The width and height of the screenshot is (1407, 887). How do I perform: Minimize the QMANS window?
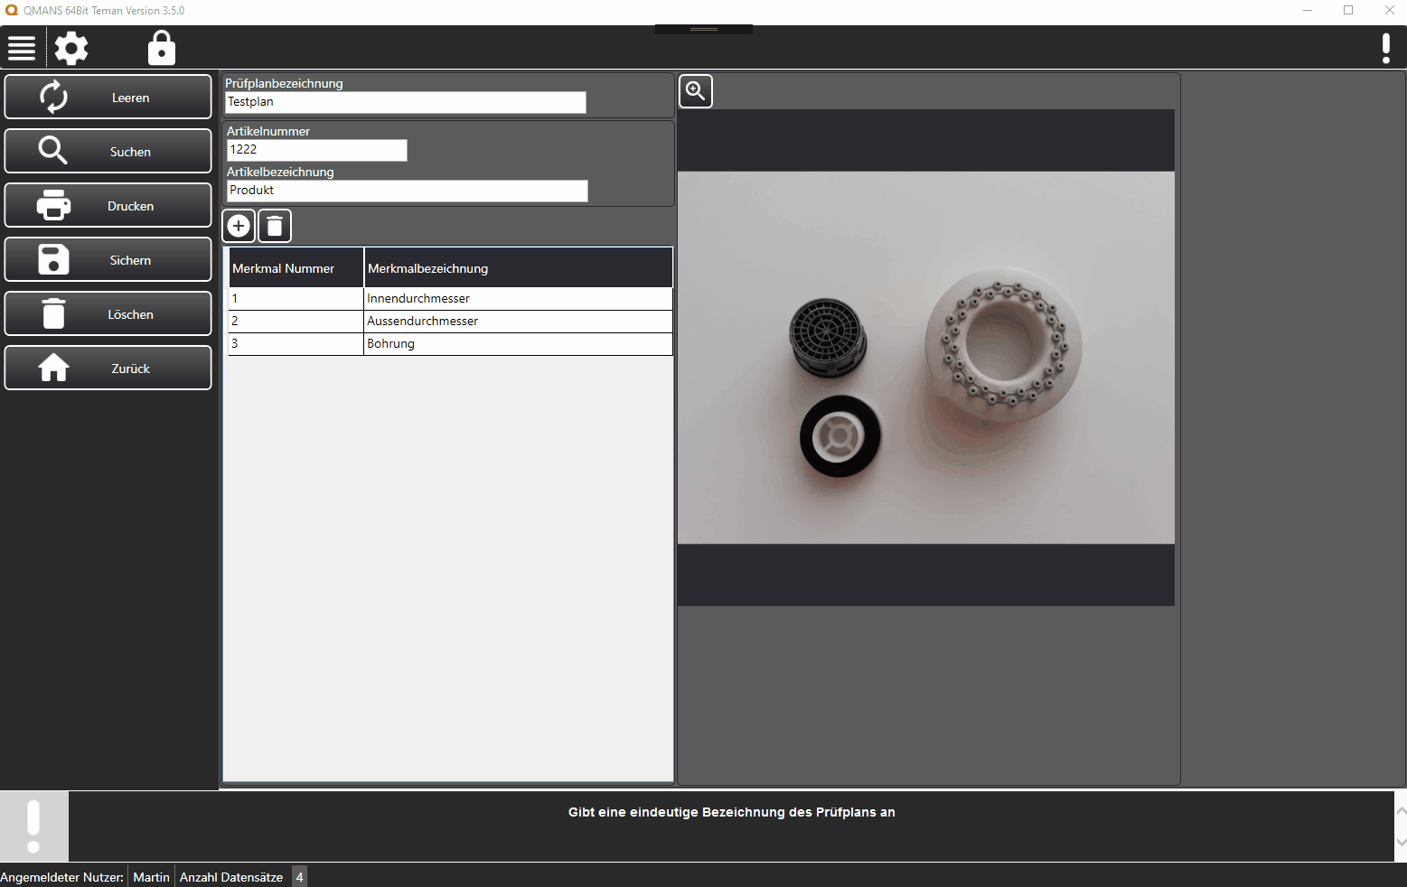(x=1307, y=11)
